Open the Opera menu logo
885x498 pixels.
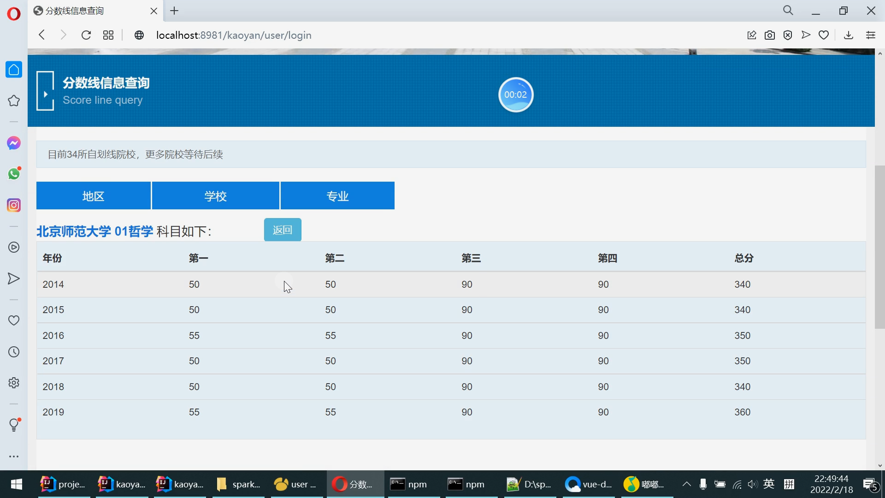(x=14, y=14)
